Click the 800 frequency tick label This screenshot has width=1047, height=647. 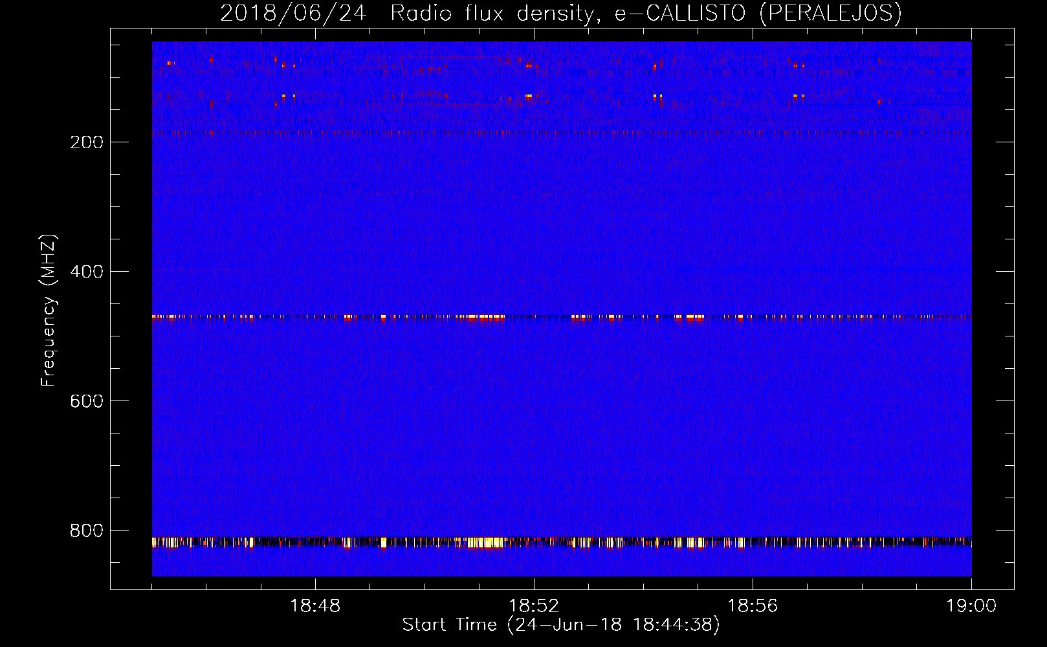87,531
